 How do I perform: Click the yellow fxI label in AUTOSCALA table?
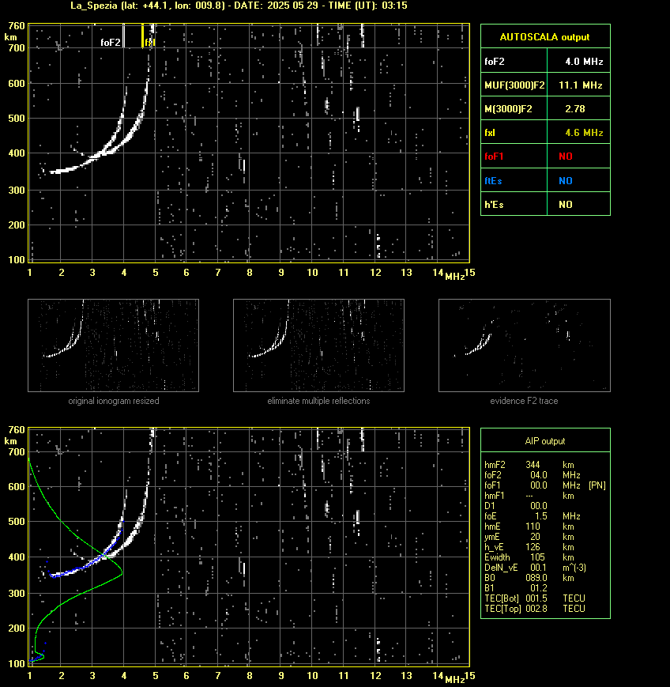click(490, 132)
